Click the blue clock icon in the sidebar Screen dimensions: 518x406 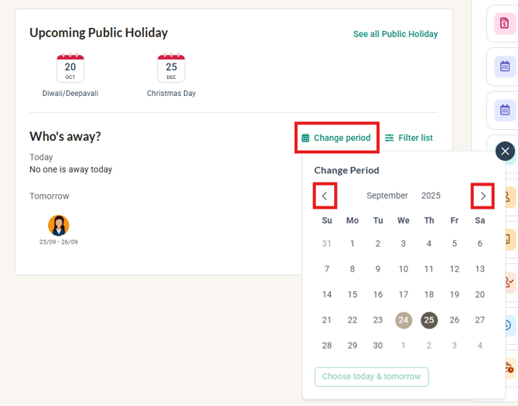click(506, 325)
